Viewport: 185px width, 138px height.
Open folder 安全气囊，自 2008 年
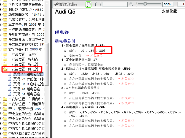pos(26,49)
